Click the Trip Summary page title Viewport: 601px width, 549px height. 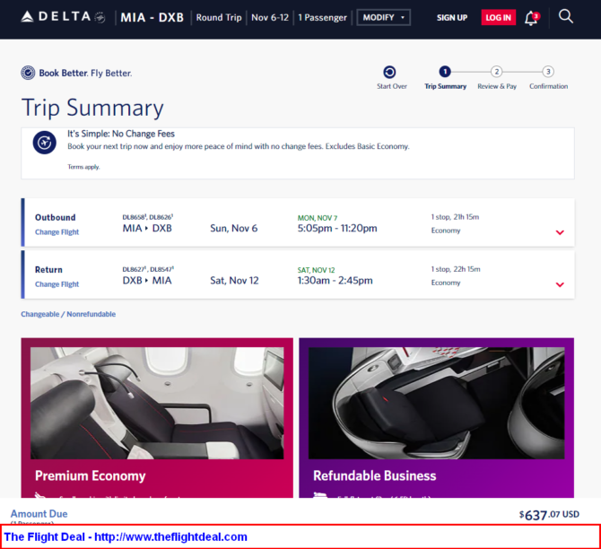tap(92, 109)
